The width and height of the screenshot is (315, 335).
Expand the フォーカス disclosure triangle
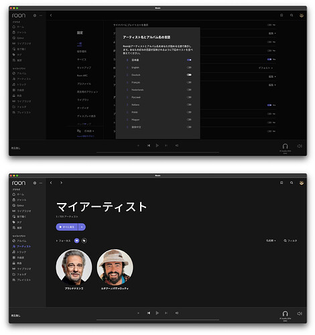[57, 241]
